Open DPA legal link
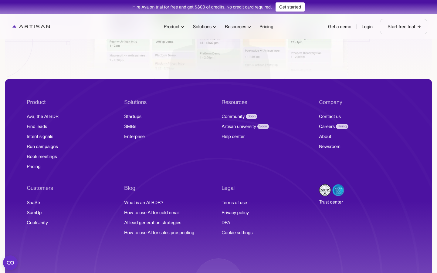 [226, 223]
